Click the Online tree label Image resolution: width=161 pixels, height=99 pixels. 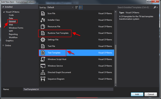[x=8, y=45]
